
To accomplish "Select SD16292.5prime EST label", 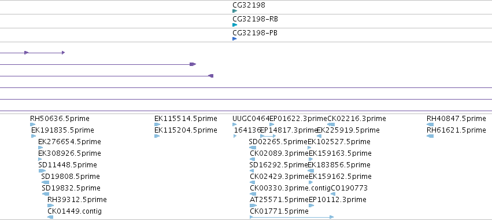I will click(279, 165).
